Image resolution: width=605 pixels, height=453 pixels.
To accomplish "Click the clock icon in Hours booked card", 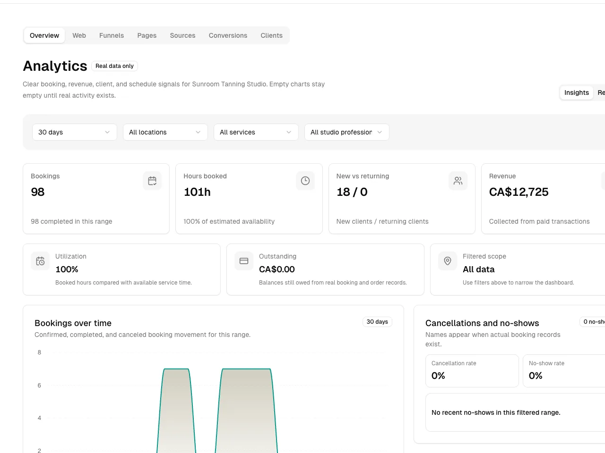I will tap(305, 181).
